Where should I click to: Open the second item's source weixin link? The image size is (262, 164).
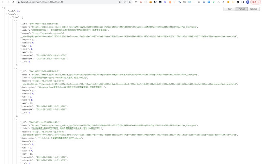click(x=129, y=83)
